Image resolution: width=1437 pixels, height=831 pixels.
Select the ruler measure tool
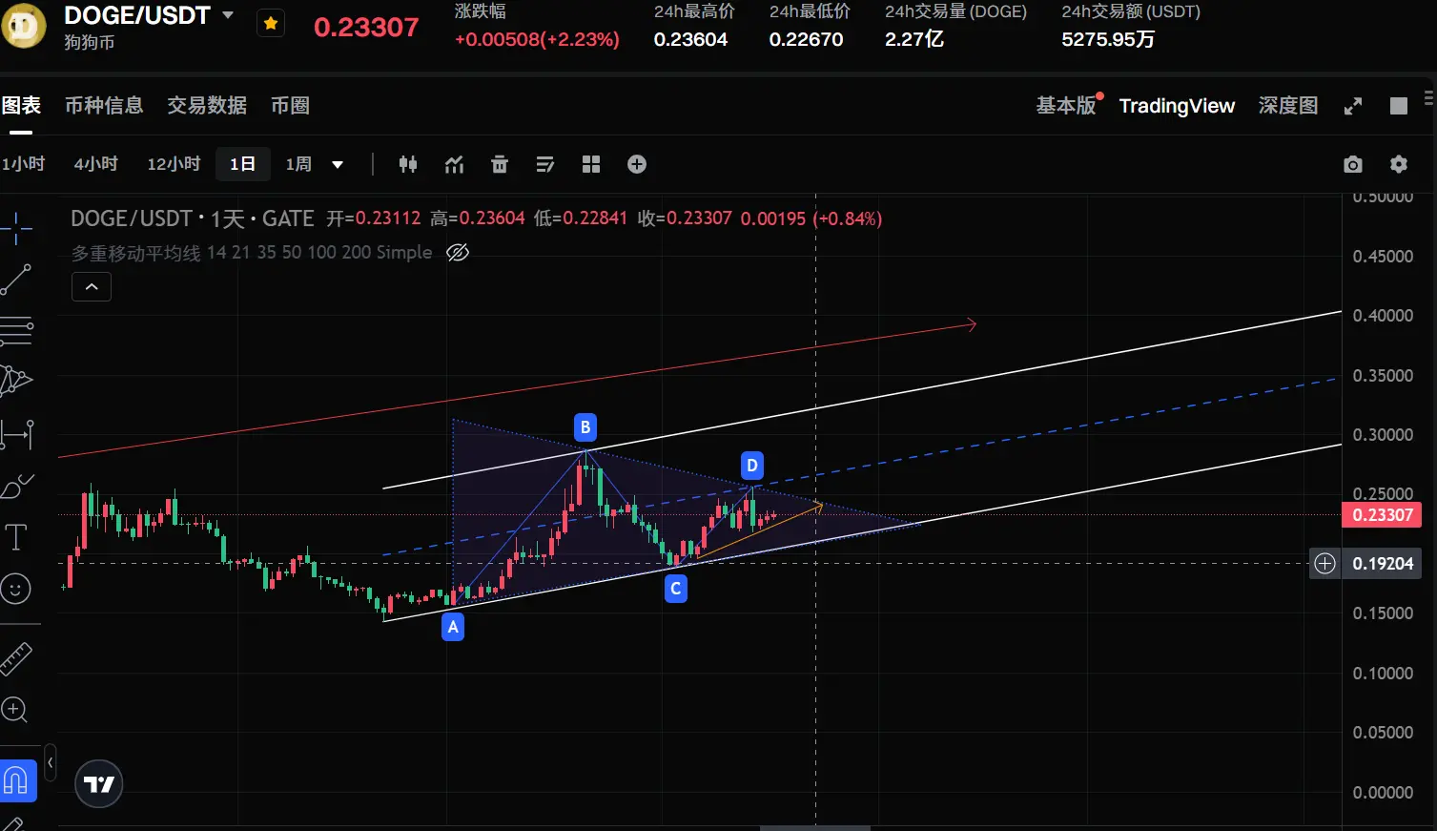[x=16, y=658]
